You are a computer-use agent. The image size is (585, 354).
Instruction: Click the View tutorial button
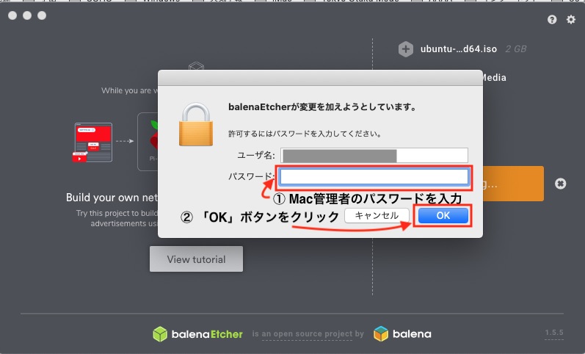click(x=196, y=259)
